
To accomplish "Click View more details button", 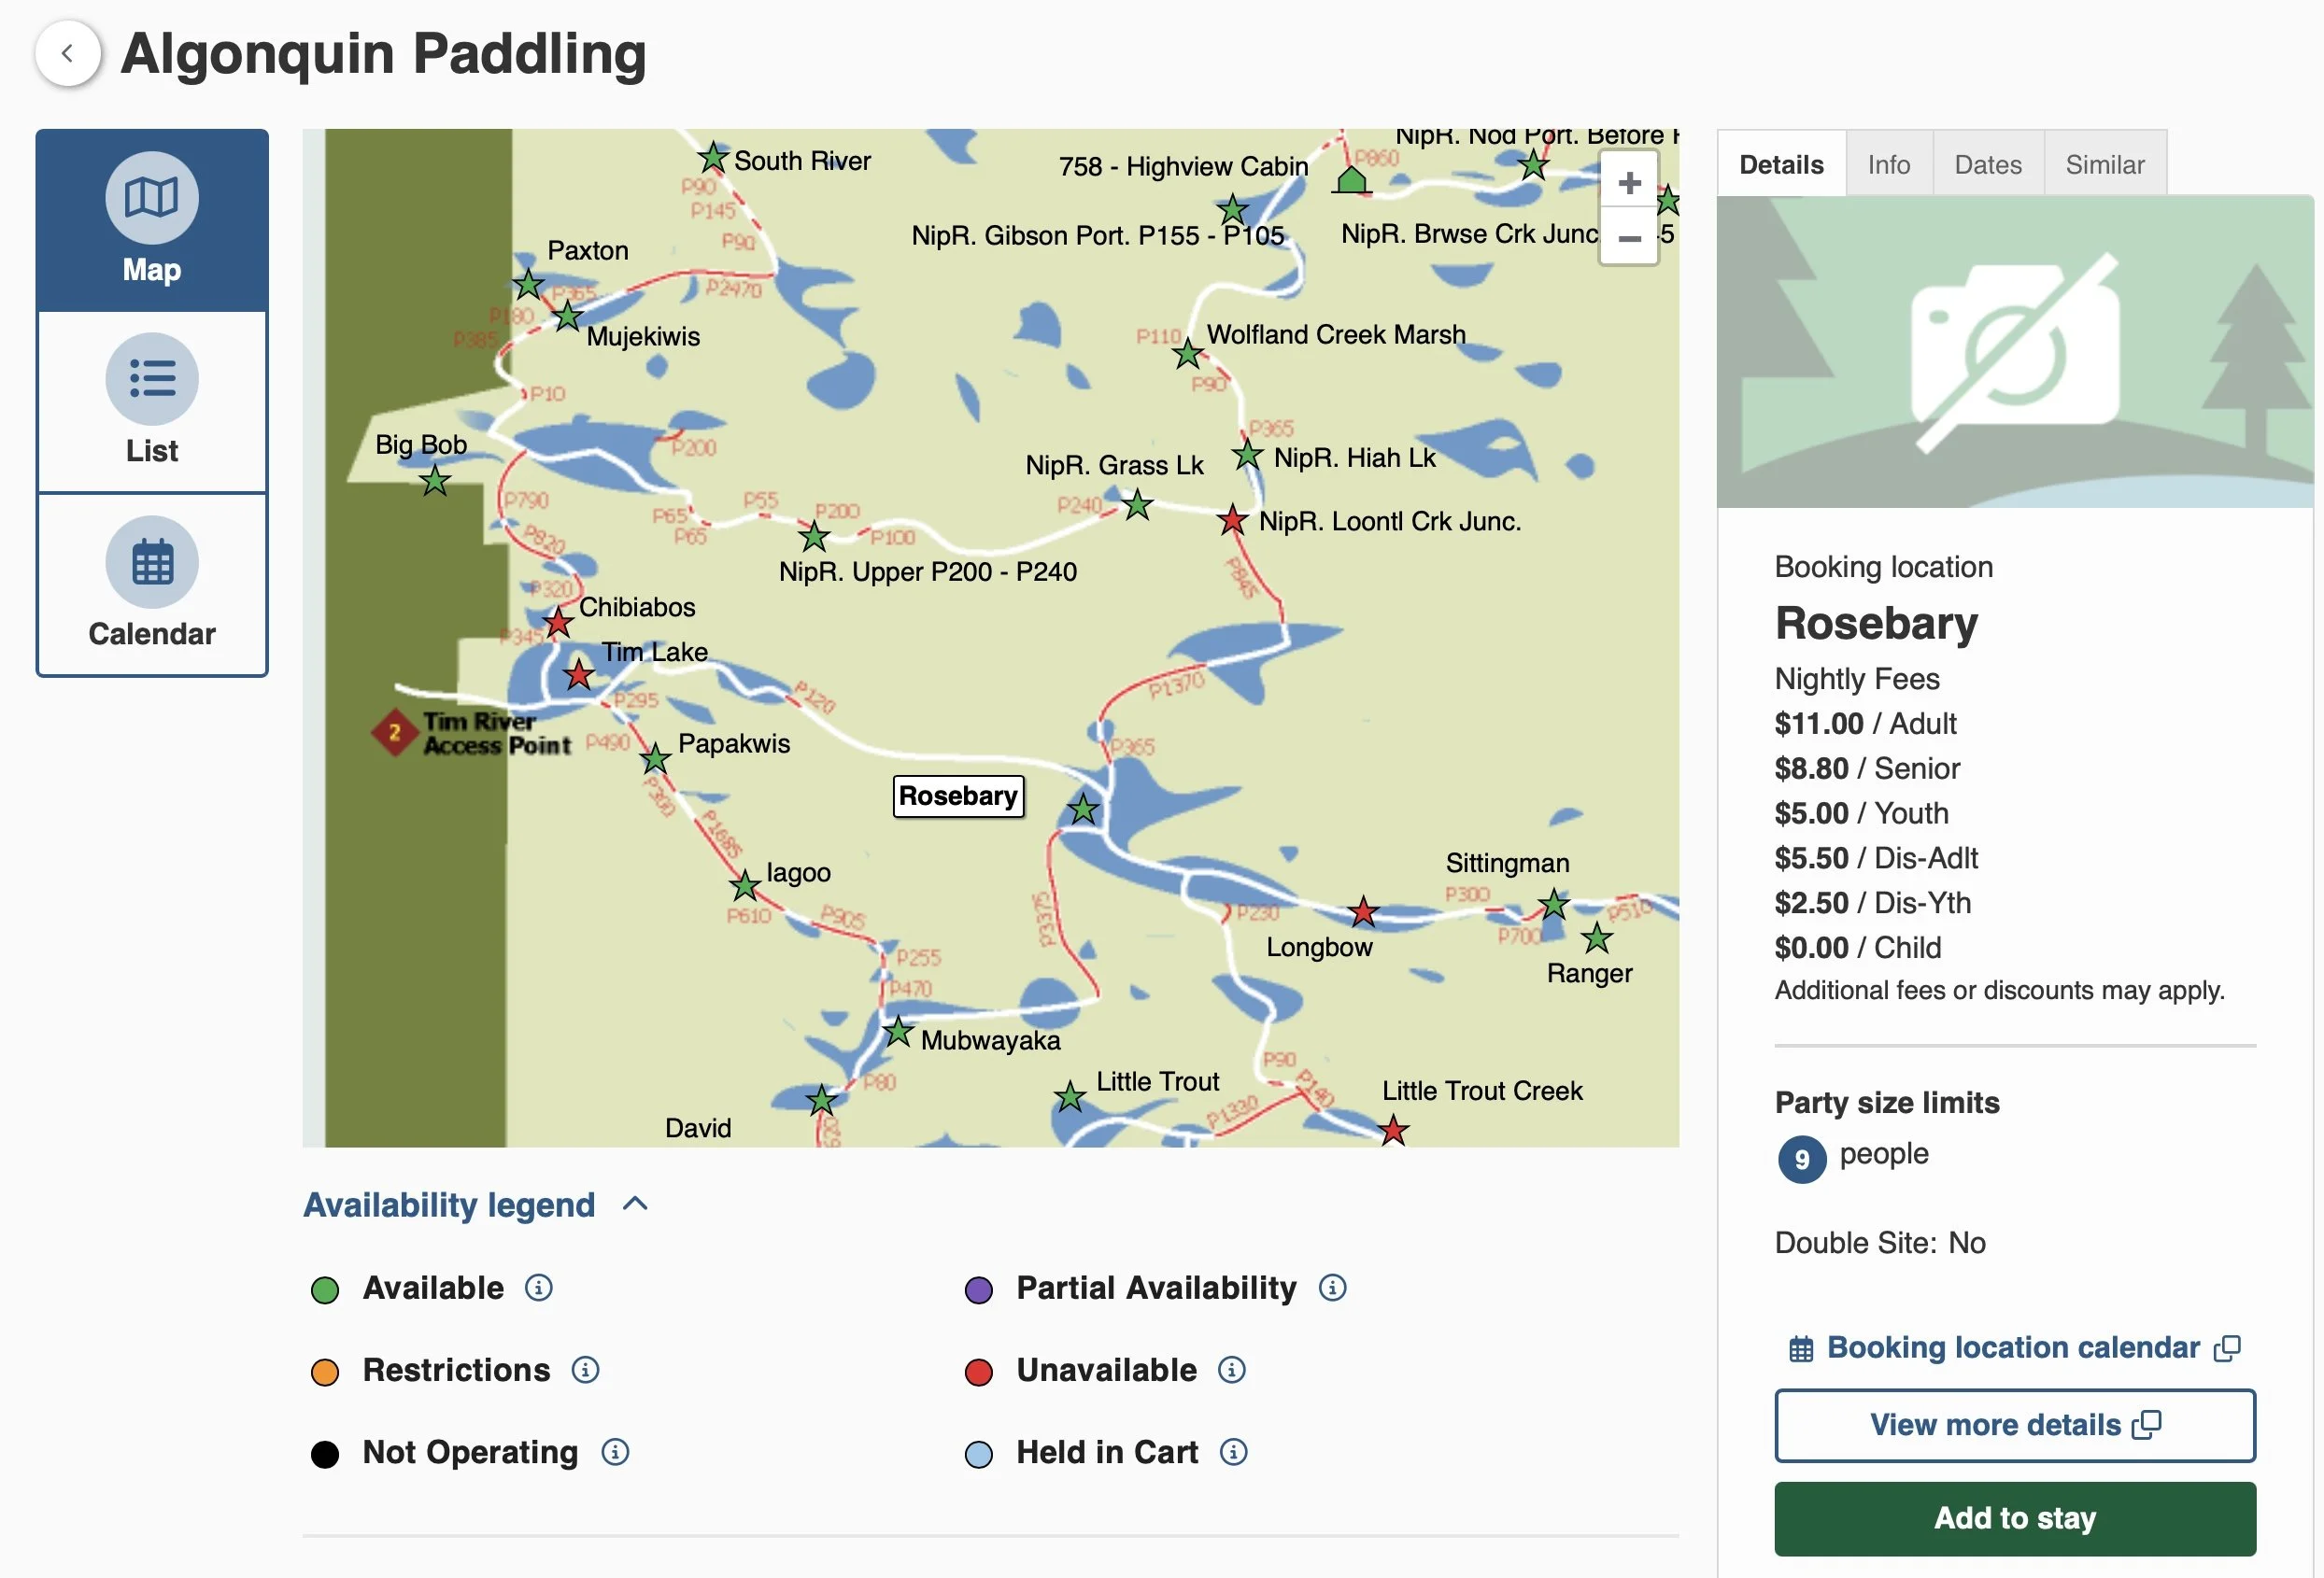I will (2014, 1424).
